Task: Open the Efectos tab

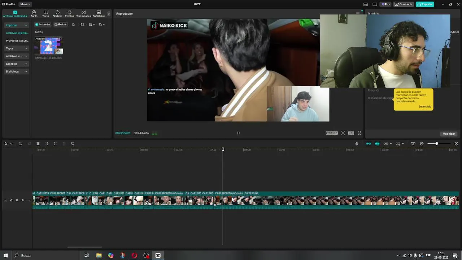Action: click(69, 14)
